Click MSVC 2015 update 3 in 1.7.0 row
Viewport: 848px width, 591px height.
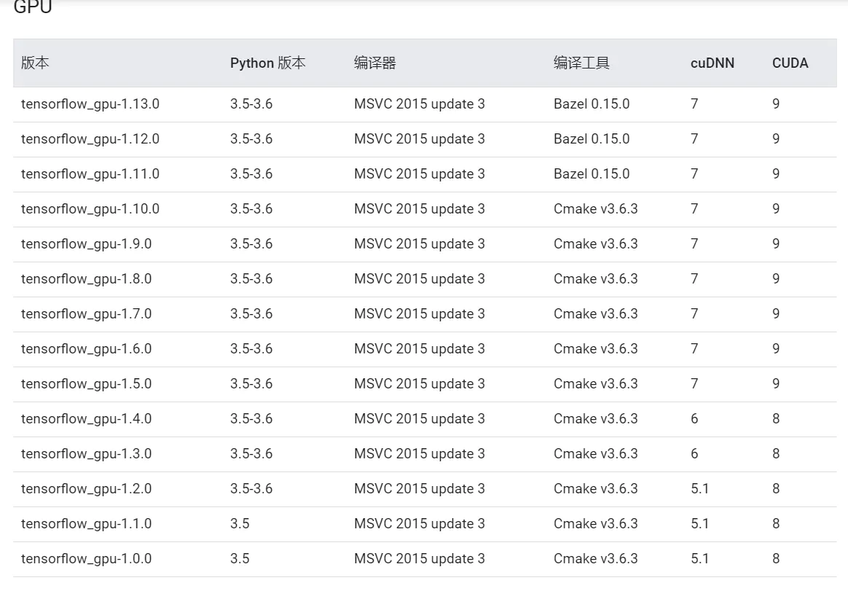tap(420, 314)
